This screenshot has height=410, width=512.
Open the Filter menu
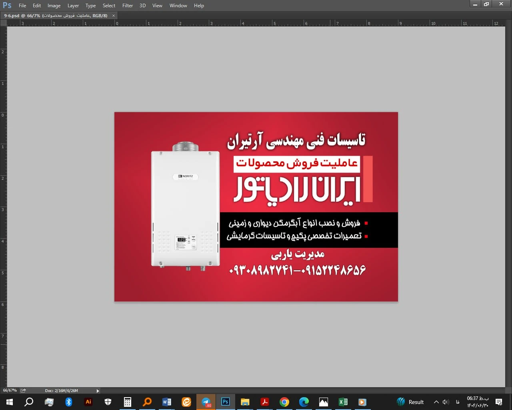tap(128, 6)
